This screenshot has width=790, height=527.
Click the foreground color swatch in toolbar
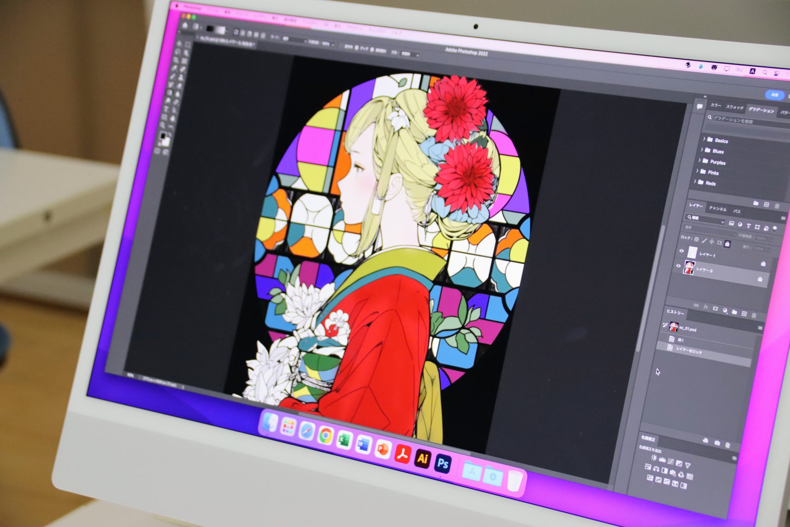point(163,135)
